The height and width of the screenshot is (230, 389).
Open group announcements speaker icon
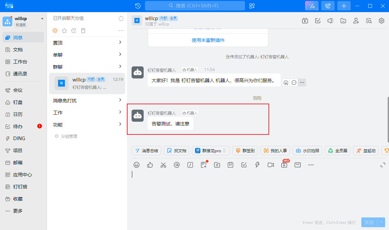(x=331, y=21)
